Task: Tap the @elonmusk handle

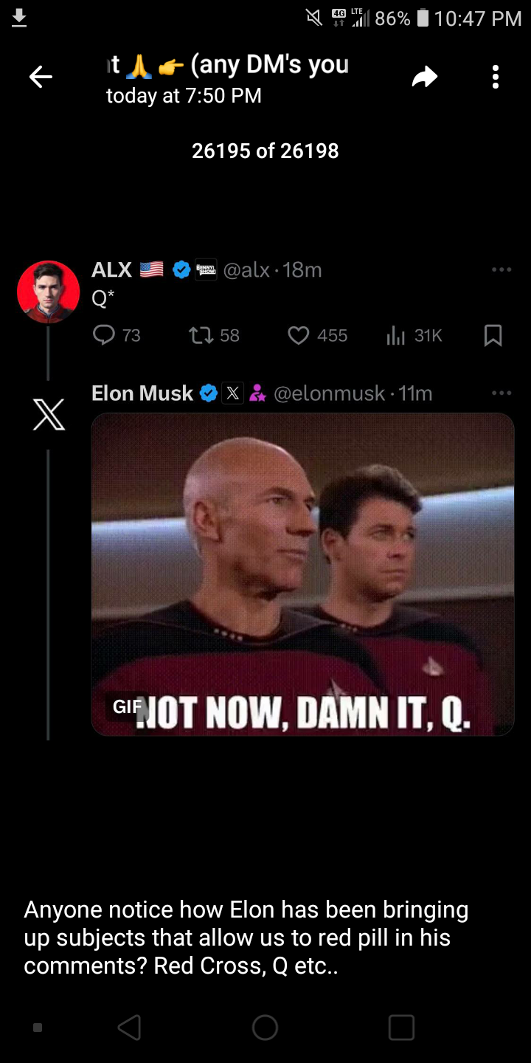Action: click(x=329, y=394)
